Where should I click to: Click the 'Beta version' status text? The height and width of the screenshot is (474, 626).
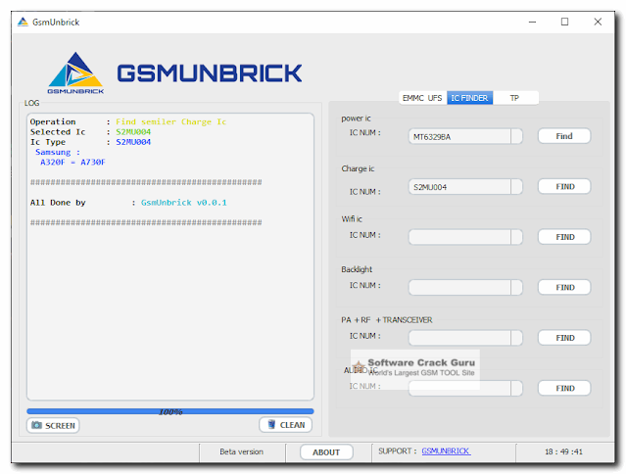click(242, 451)
